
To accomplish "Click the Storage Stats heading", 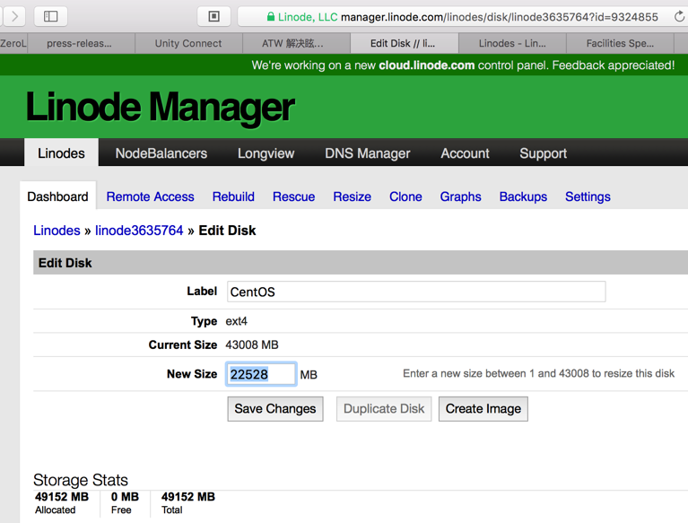I will tap(81, 480).
